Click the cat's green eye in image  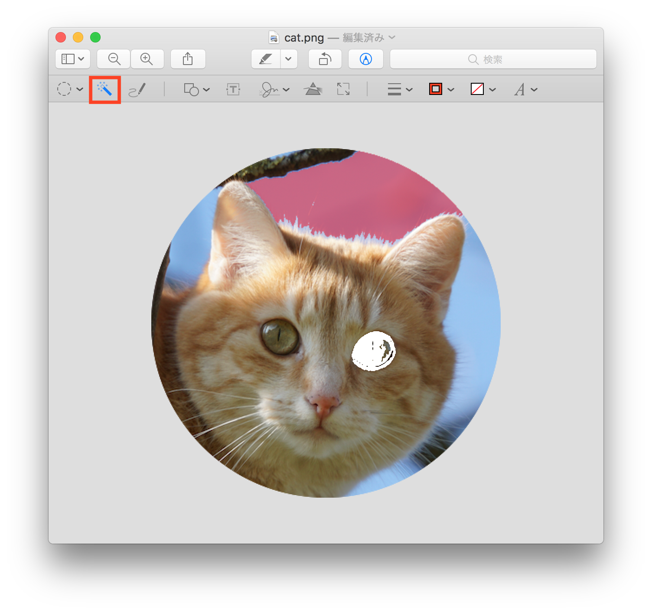click(280, 336)
